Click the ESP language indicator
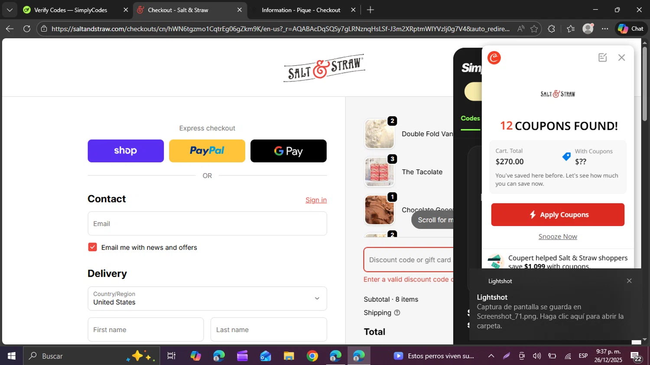The image size is (650, 365). [583, 356]
